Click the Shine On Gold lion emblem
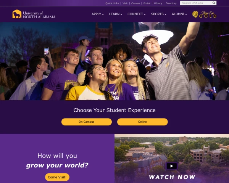229x183 pixels. point(195,14)
